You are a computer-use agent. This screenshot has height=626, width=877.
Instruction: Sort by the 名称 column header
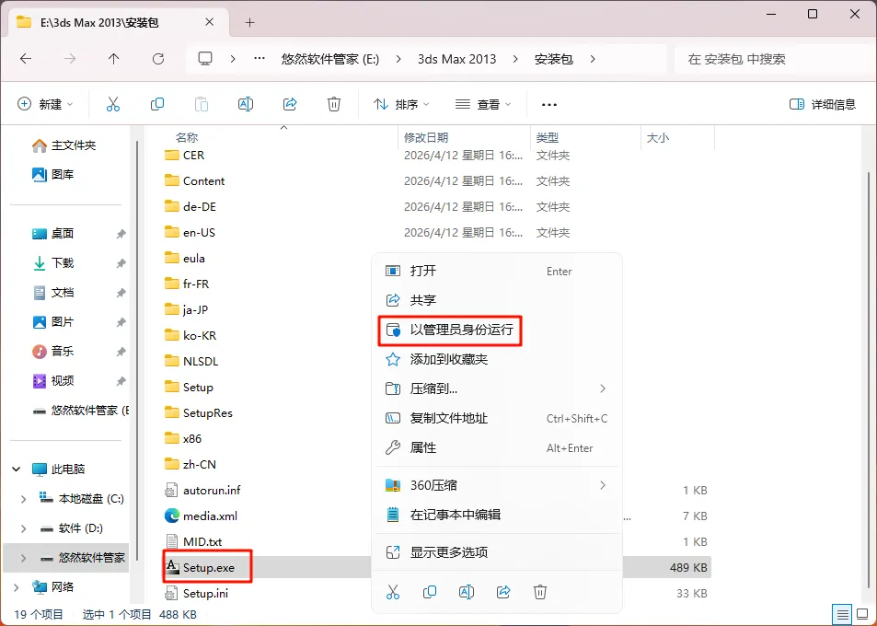[187, 137]
